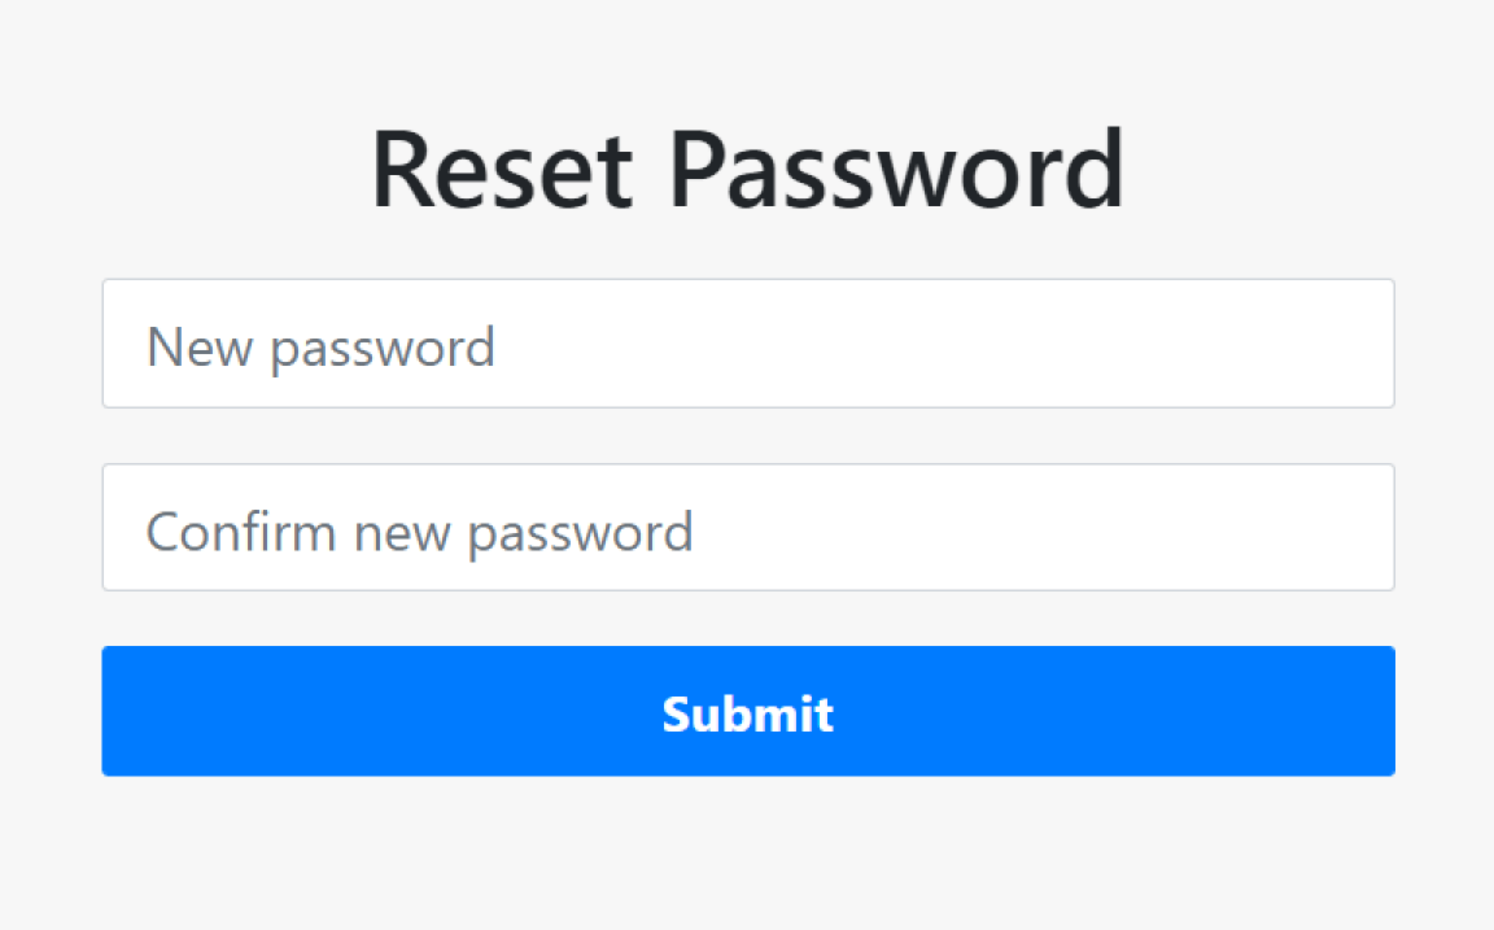1494x930 pixels.
Task: Click the word "Password" in the heading
Action: [896, 170]
